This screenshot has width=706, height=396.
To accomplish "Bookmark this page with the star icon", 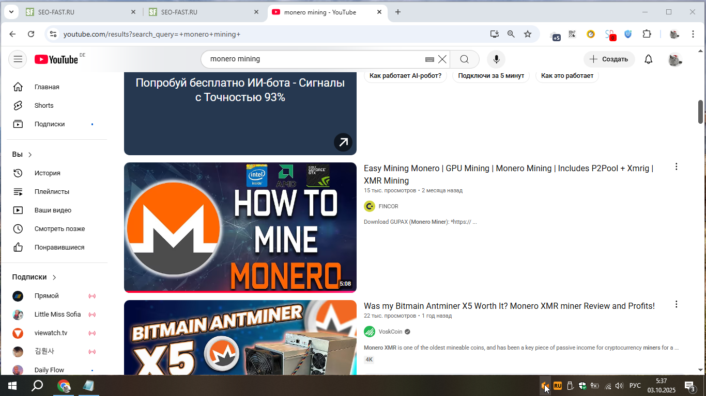I will [x=528, y=34].
